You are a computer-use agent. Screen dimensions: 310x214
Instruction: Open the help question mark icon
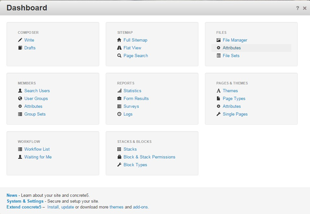point(298,8)
